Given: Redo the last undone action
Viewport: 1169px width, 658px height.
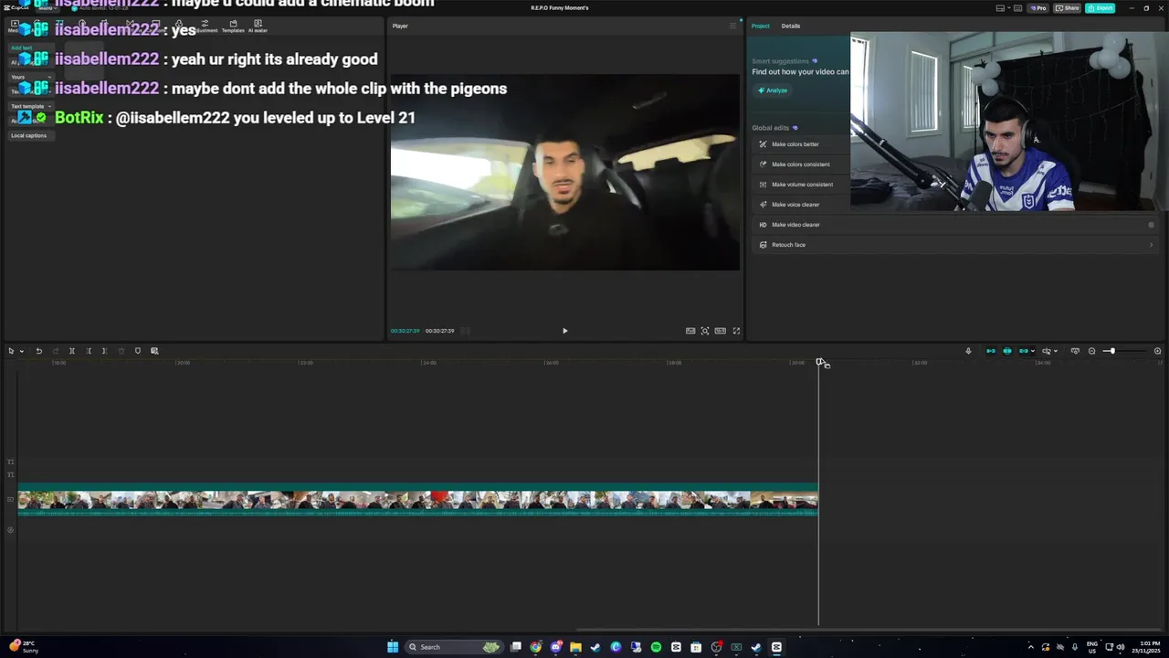Looking at the screenshot, I should point(55,351).
